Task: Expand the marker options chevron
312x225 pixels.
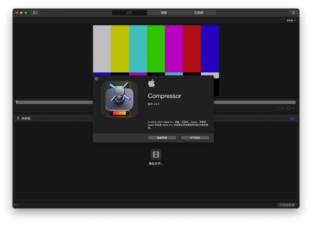Action: click(283, 108)
